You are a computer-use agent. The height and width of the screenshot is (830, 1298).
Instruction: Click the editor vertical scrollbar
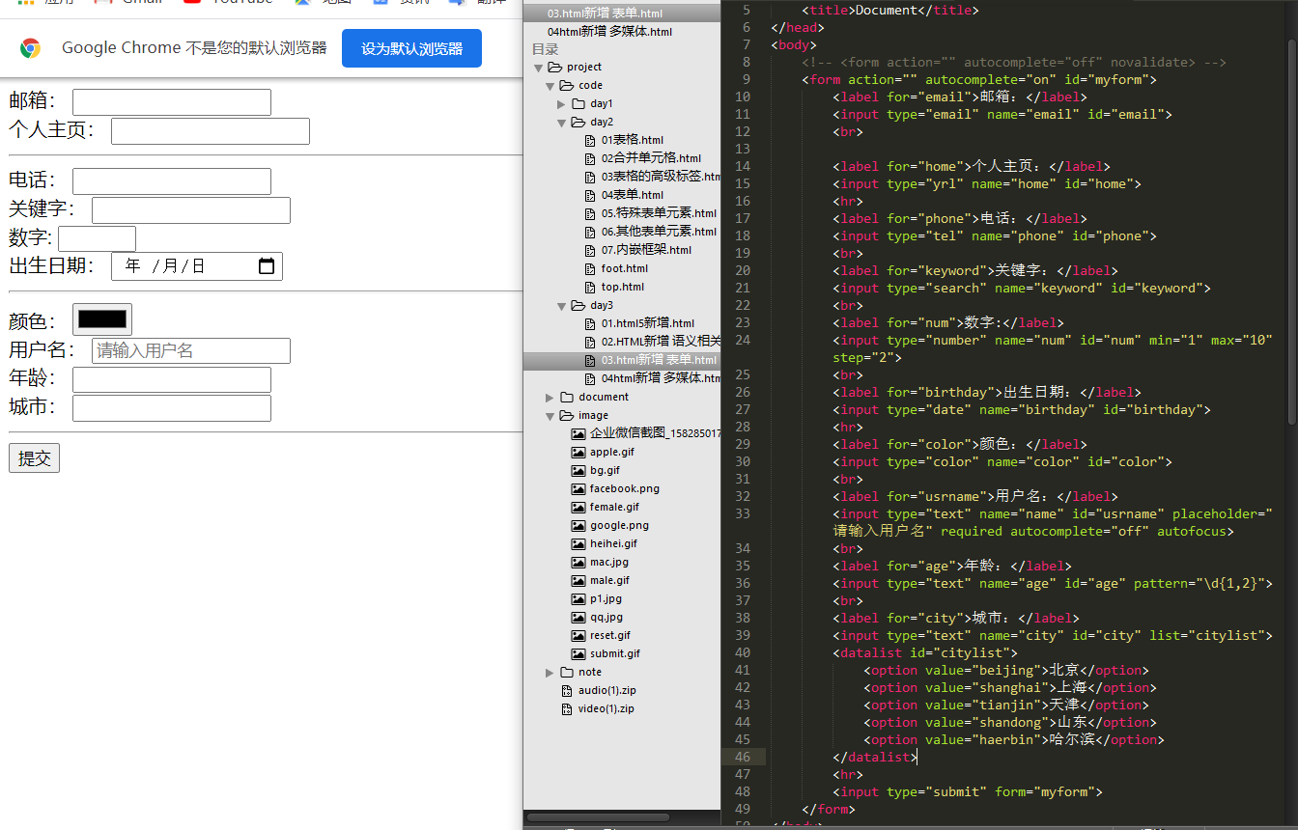[1292, 232]
